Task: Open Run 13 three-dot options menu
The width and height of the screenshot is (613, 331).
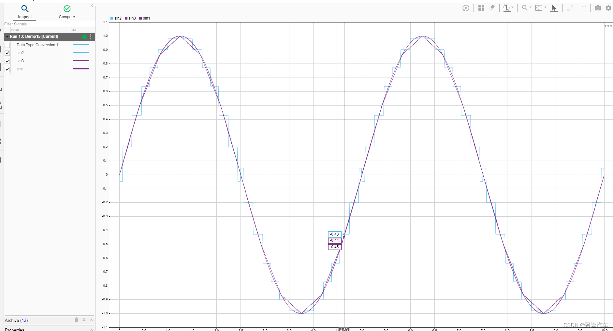Action: 91,37
